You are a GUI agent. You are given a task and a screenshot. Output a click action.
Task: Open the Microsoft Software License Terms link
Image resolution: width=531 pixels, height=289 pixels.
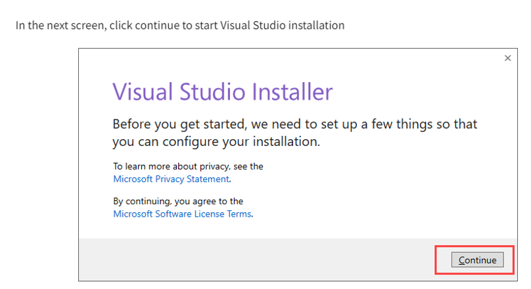pyautogui.click(x=182, y=213)
